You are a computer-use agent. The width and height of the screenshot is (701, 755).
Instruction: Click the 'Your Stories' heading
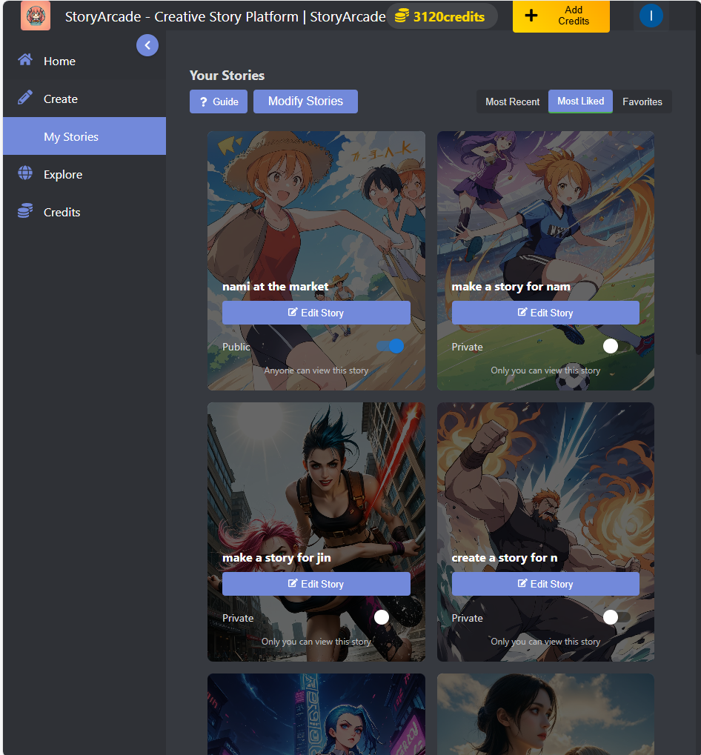[227, 76]
